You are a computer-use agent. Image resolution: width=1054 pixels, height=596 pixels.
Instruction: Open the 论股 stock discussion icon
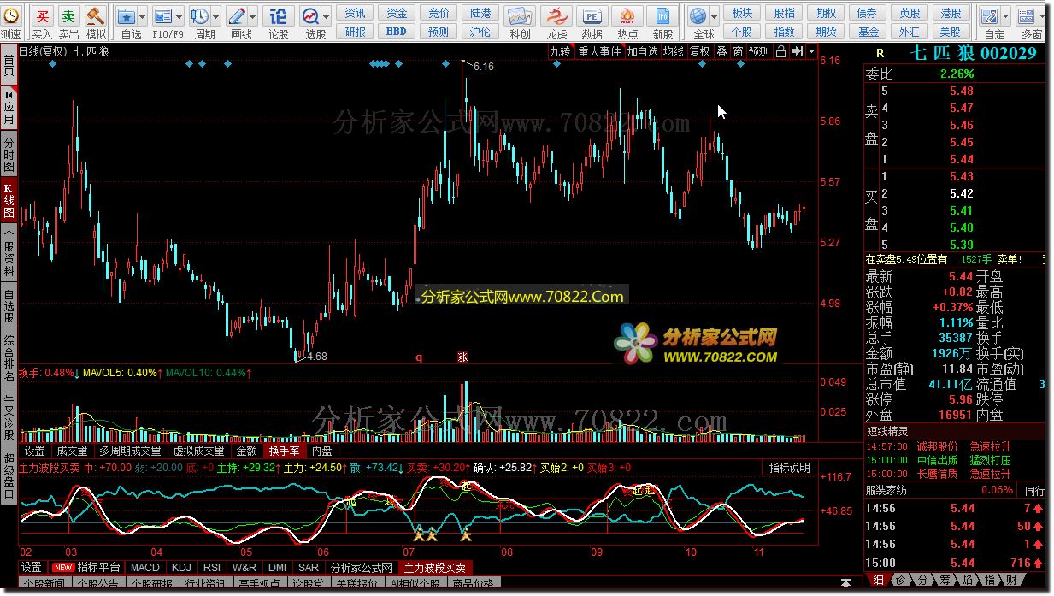279,15
